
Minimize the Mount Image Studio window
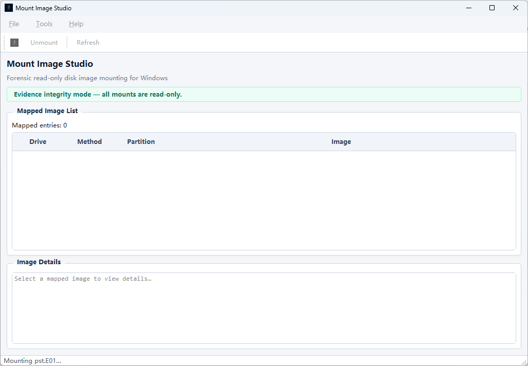click(469, 8)
